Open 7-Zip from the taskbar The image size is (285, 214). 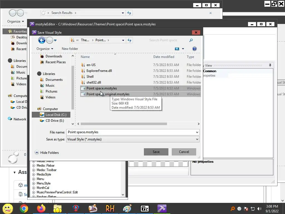click(x=144, y=208)
